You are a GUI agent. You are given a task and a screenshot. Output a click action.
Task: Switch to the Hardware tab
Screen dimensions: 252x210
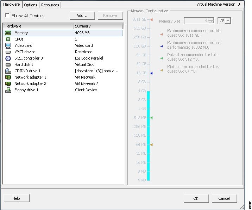[x=12, y=4]
